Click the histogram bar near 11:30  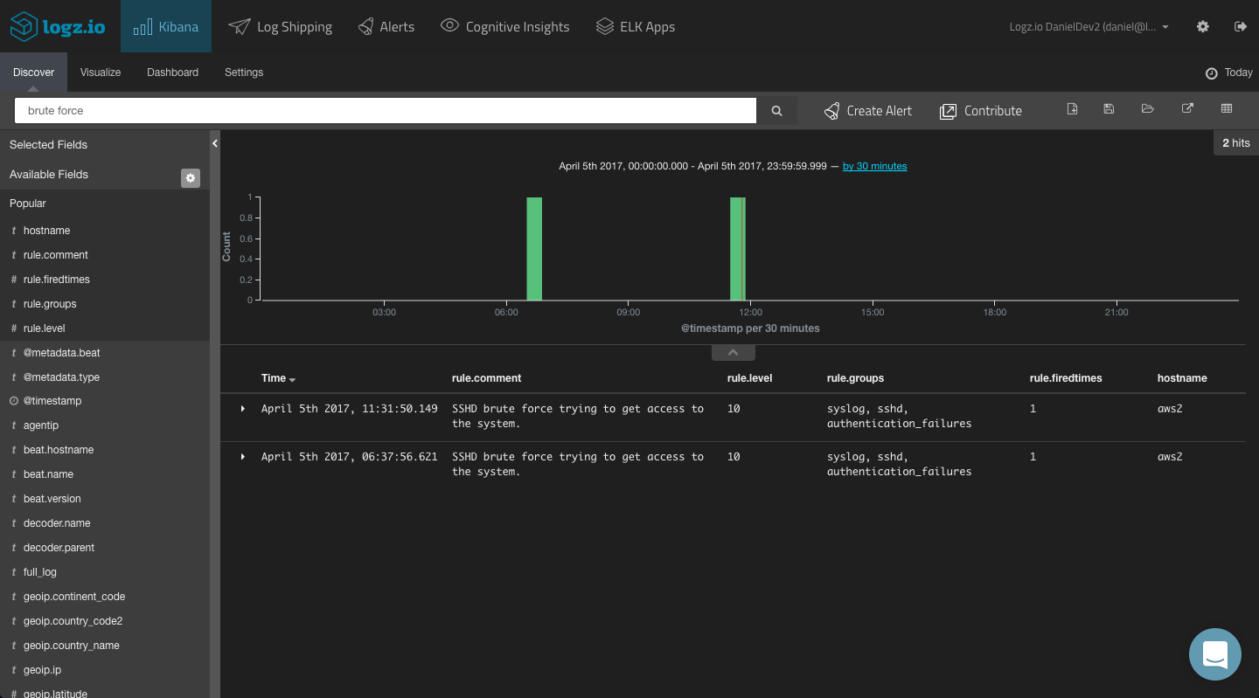[738, 249]
